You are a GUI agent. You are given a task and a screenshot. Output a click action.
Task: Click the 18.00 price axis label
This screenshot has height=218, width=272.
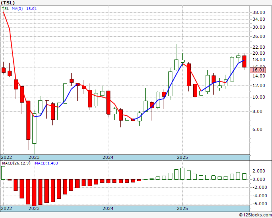(259, 60)
